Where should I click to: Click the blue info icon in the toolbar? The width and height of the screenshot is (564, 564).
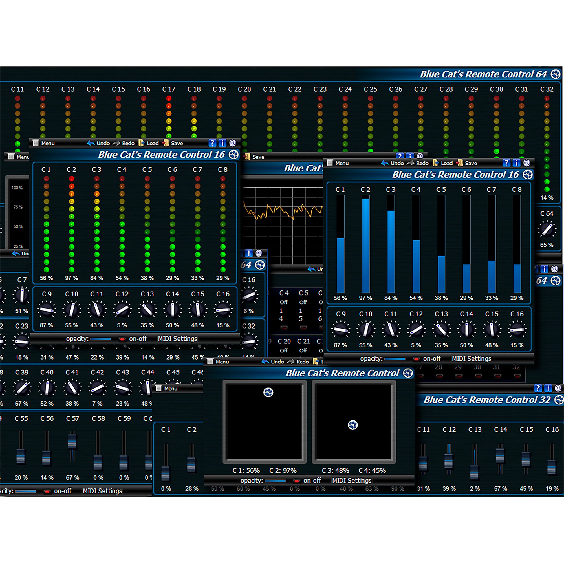click(223, 143)
